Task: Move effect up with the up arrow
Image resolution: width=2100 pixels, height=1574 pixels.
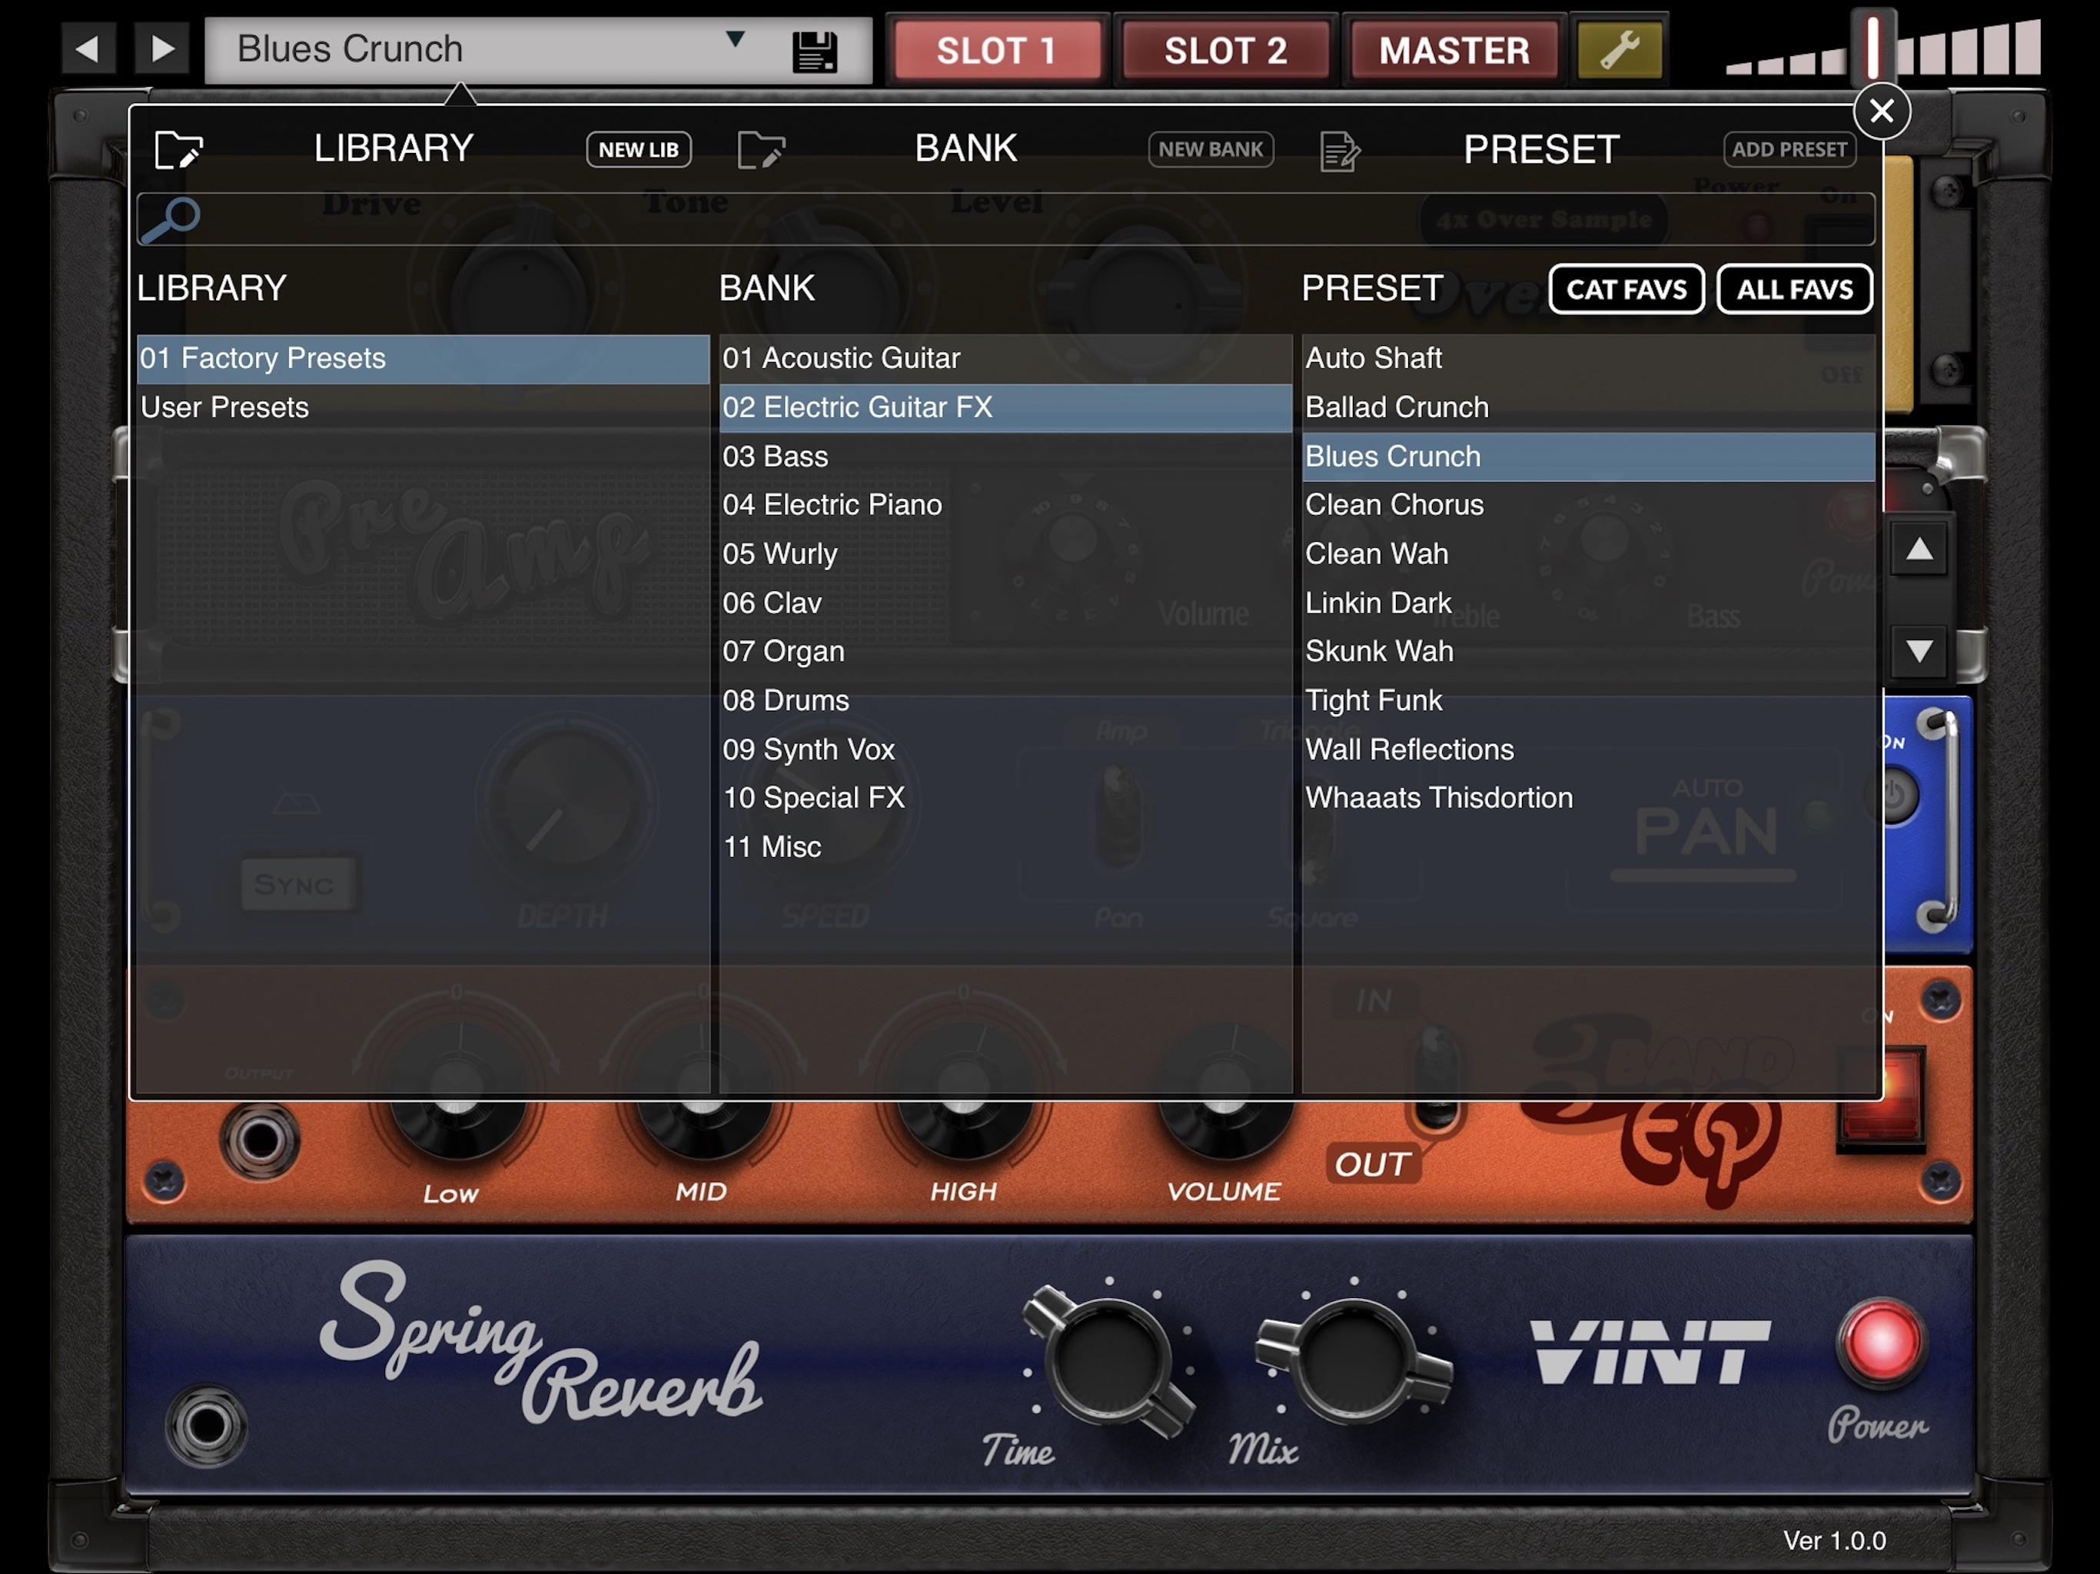Action: pos(1919,549)
